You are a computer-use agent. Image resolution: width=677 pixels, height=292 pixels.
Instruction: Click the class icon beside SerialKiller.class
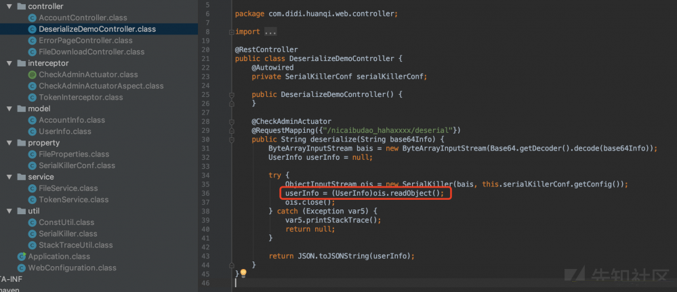(x=32, y=234)
